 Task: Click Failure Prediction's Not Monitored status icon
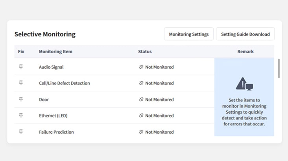pyautogui.click(x=141, y=132)
